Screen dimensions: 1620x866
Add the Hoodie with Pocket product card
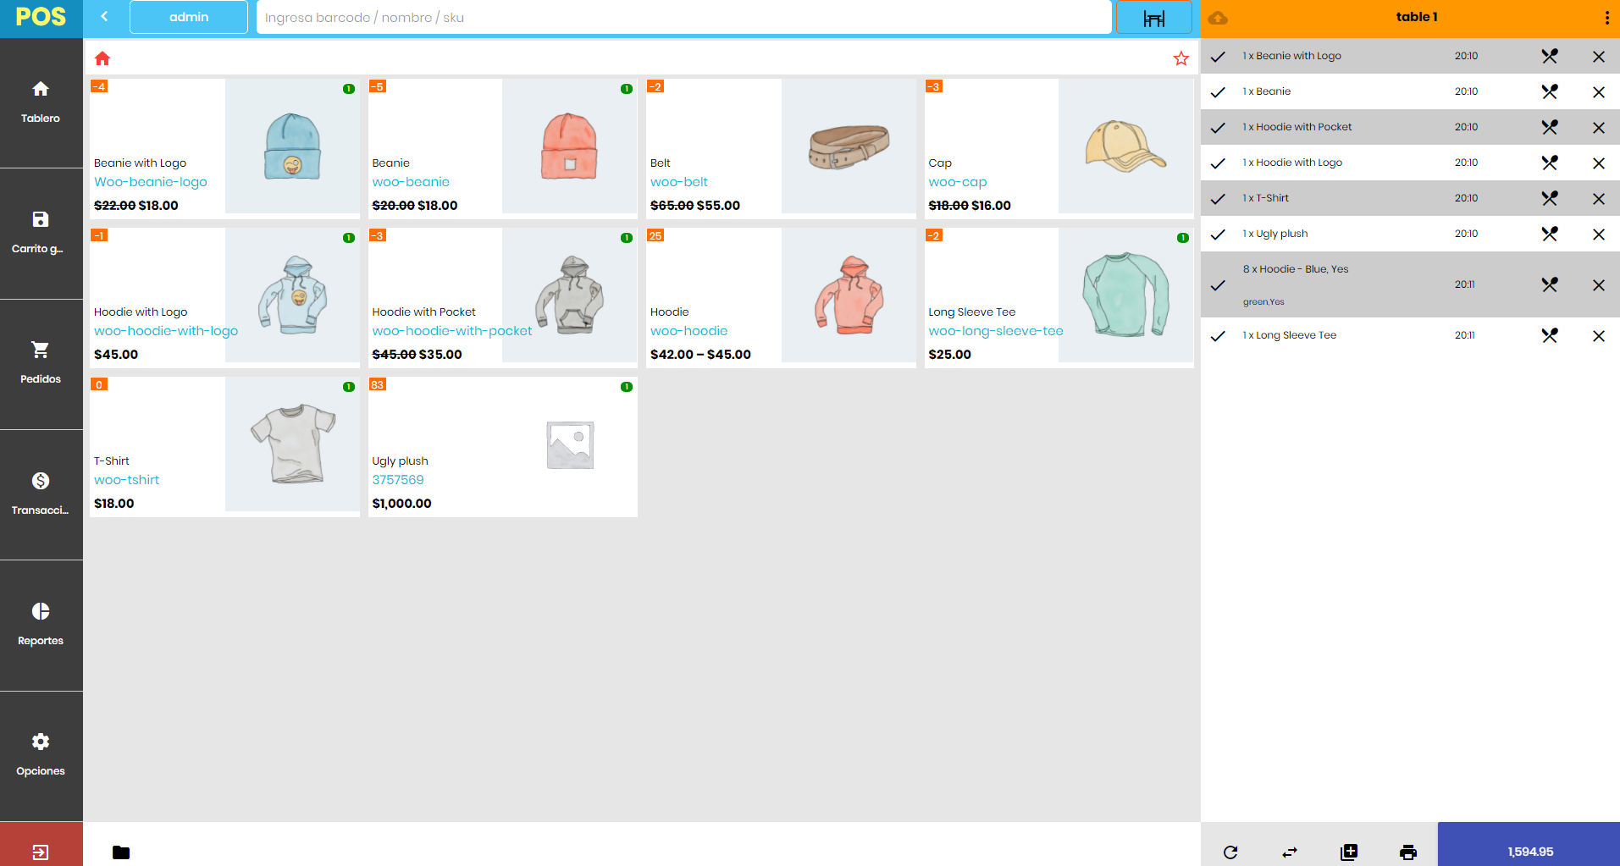click(503, 298)
